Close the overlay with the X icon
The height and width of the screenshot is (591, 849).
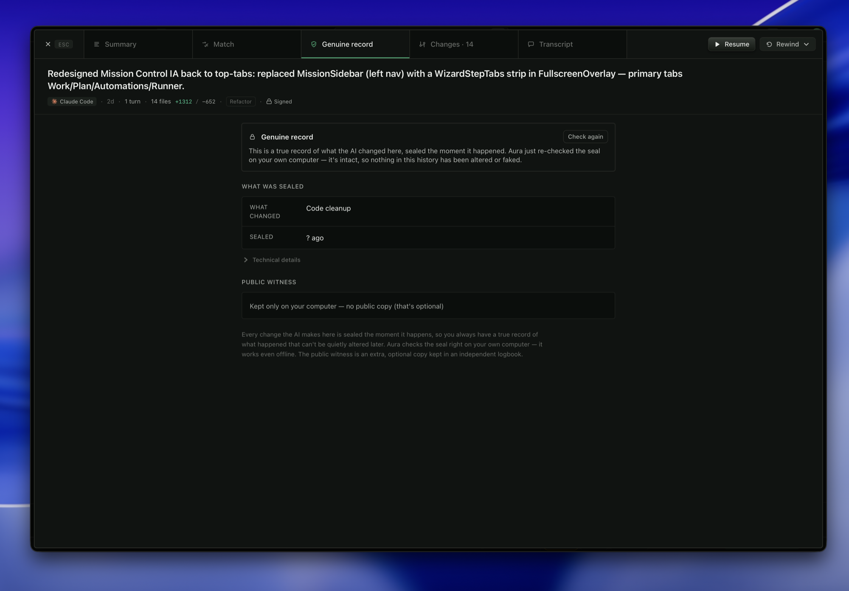(x=48, y=44)
